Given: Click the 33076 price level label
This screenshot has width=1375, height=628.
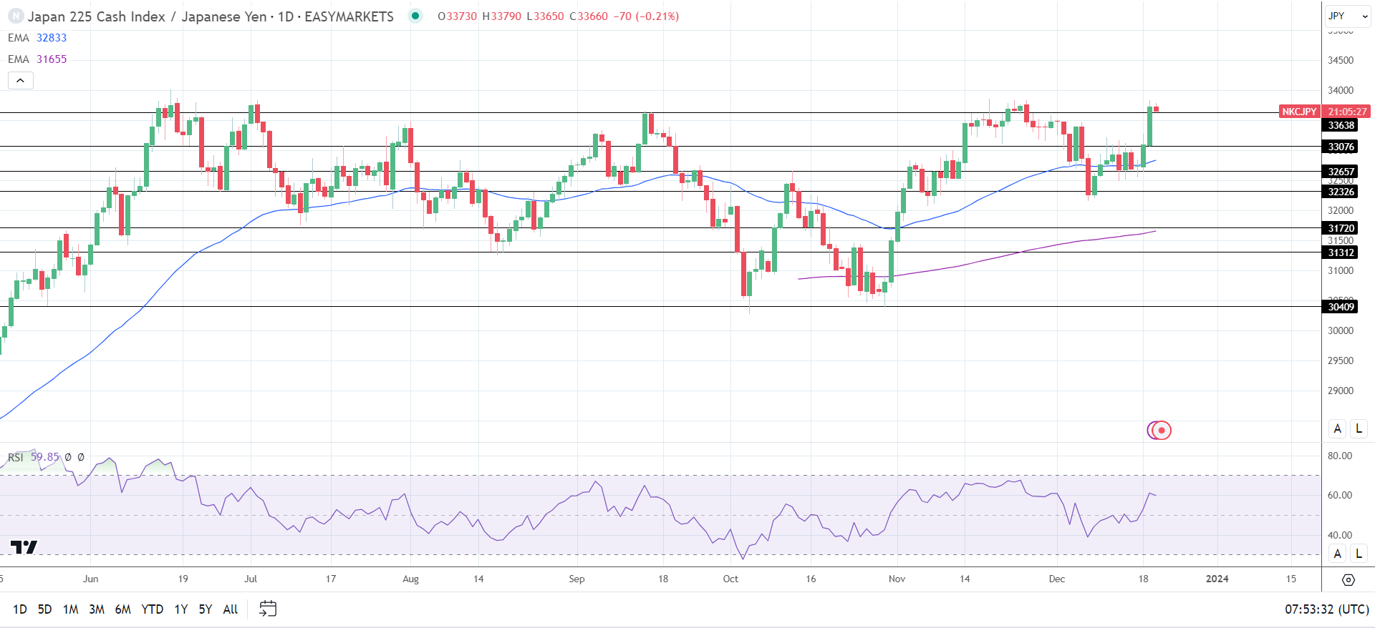Looking at the screenshot, I should coord(1341,147).
